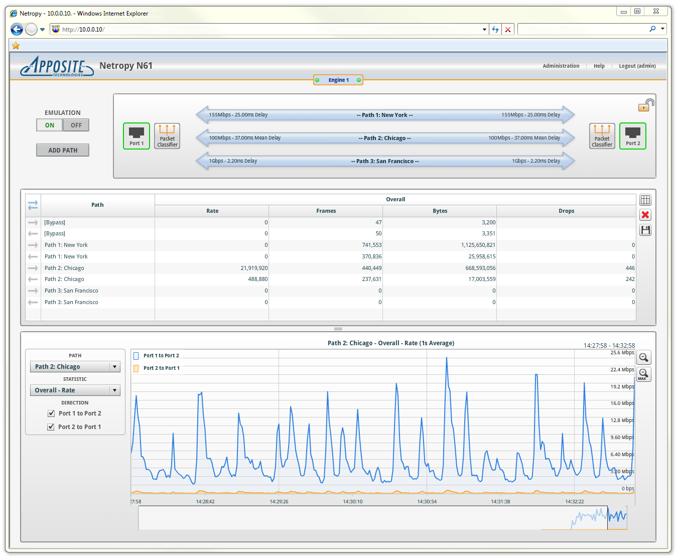The height and width of the screenshot is (558, 677).
Task: Open the browser address bar dropdown arrow
Action: [x=484, y=30]
